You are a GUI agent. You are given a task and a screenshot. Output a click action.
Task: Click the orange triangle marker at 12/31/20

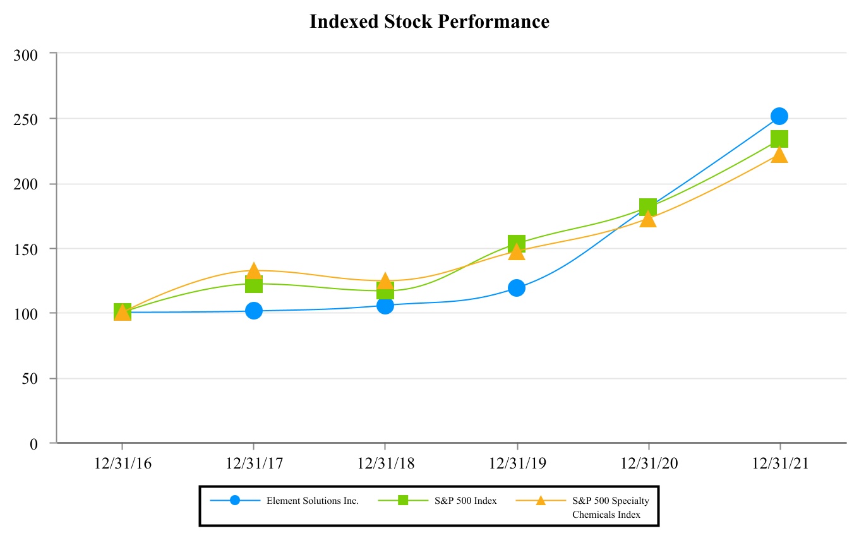[x=647, y=219]
